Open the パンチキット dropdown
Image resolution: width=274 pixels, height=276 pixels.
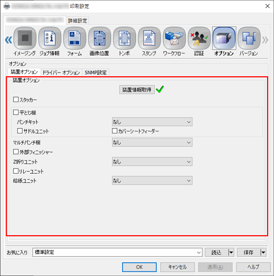152,122
